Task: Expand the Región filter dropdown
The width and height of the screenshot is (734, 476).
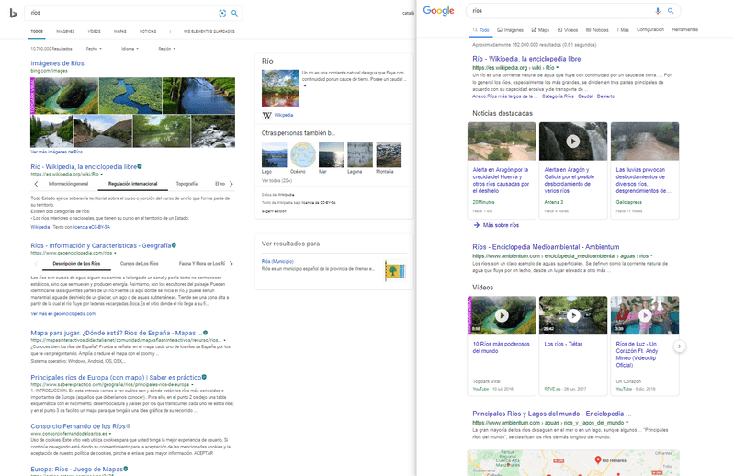Action: [x=166, y=48]
